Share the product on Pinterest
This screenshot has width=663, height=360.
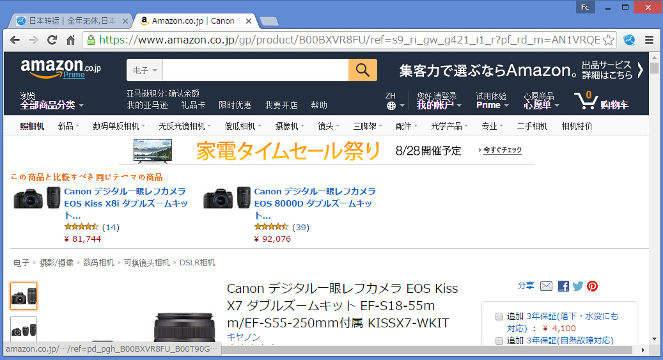click(593, 286)
